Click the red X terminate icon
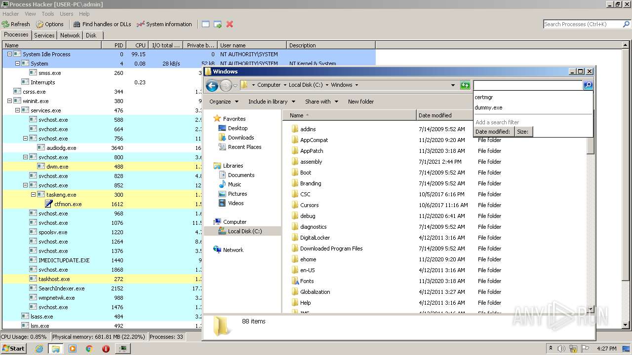632x355 pixels. [230, 24]
